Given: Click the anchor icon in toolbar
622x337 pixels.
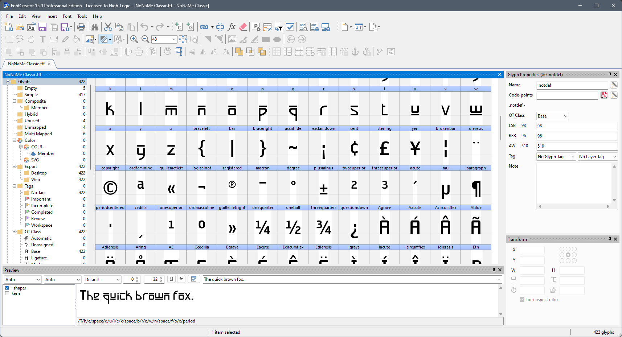Looking at the screenshot, I should [x=355, y=52].
